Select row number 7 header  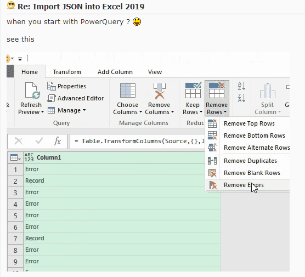pos(15,239)
